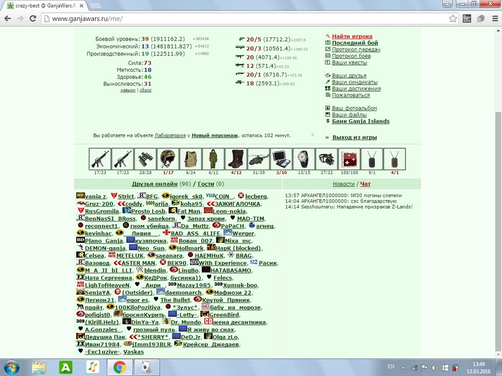
Task: Open Ваши квесты
Action: coord(349,62)
